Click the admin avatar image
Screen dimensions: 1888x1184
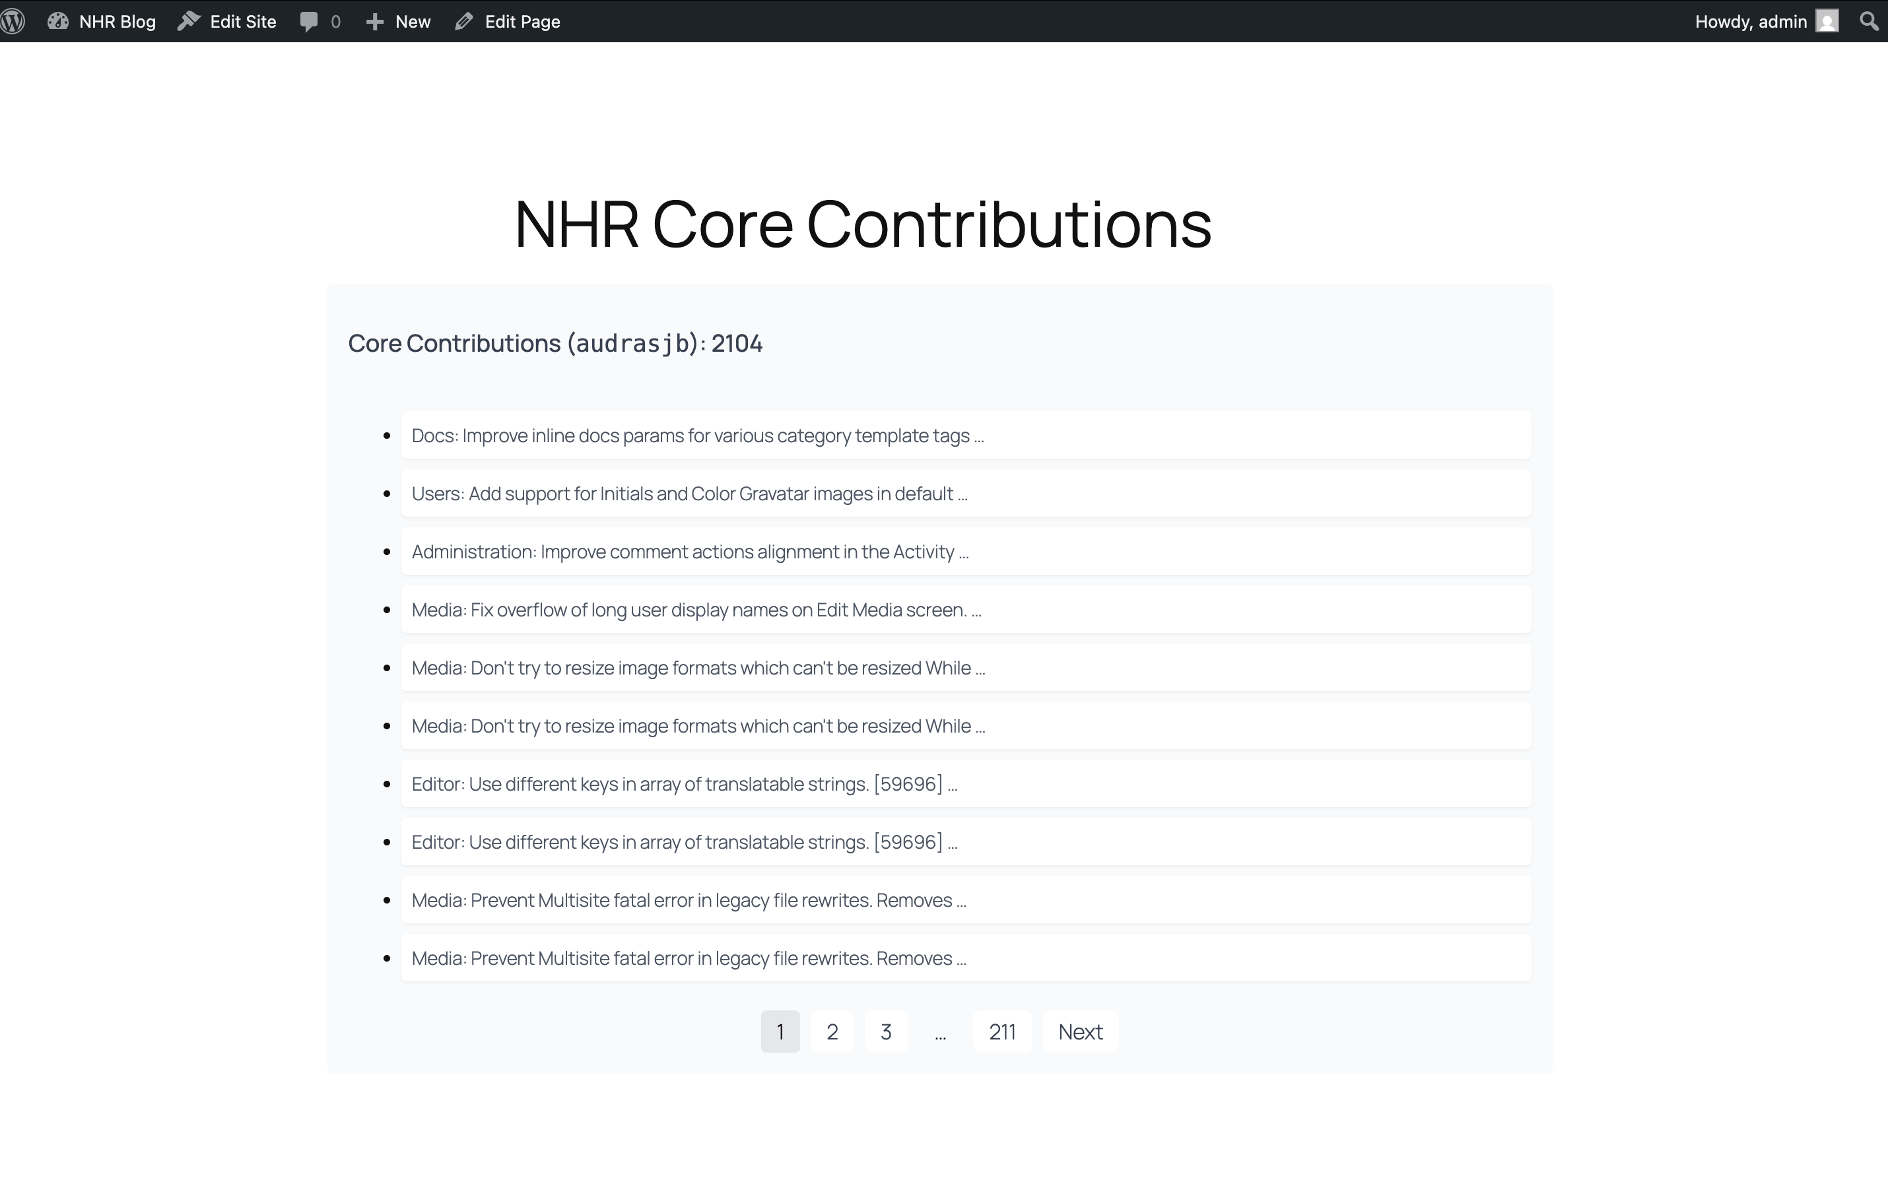tap(1827, 21)
